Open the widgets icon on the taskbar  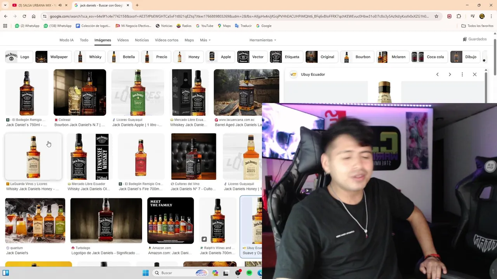(x=5, y=273)
